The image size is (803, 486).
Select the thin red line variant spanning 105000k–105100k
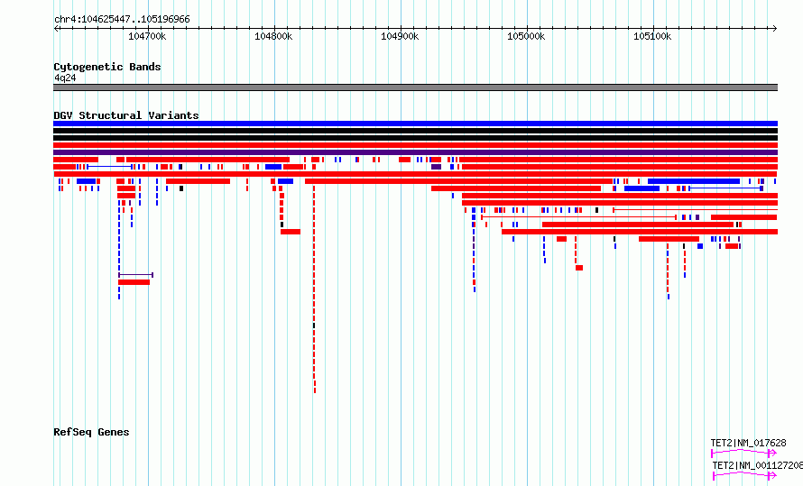coord(578,217)
